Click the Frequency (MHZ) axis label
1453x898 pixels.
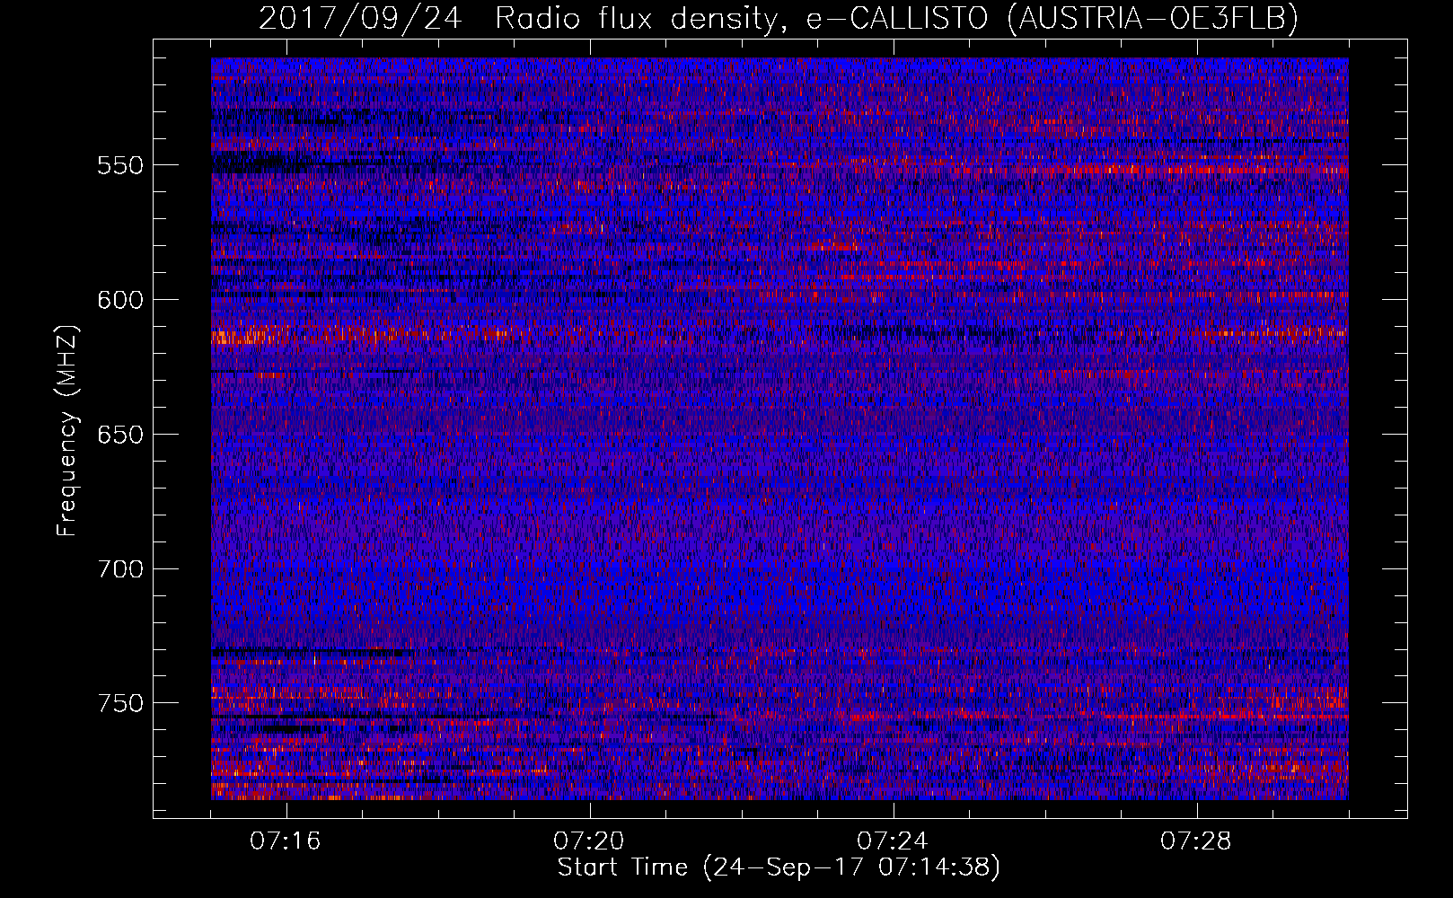[x=67, y=430]
